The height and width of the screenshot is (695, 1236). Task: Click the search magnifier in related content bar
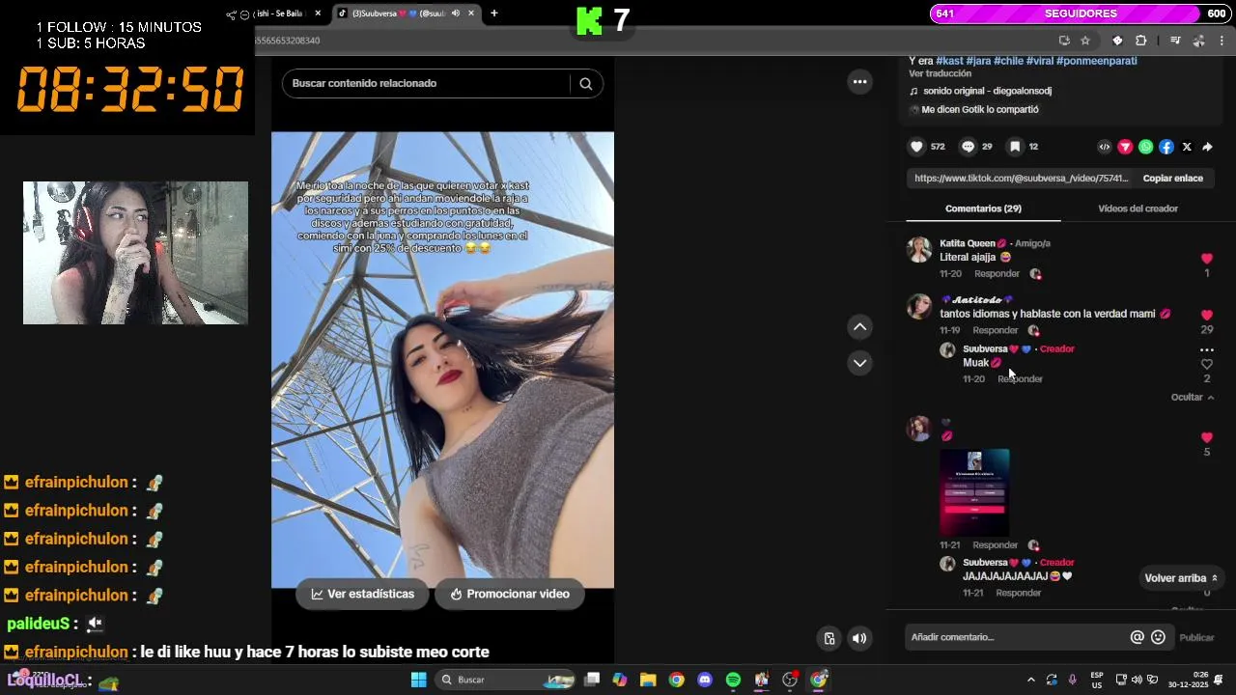coord(585,83)
